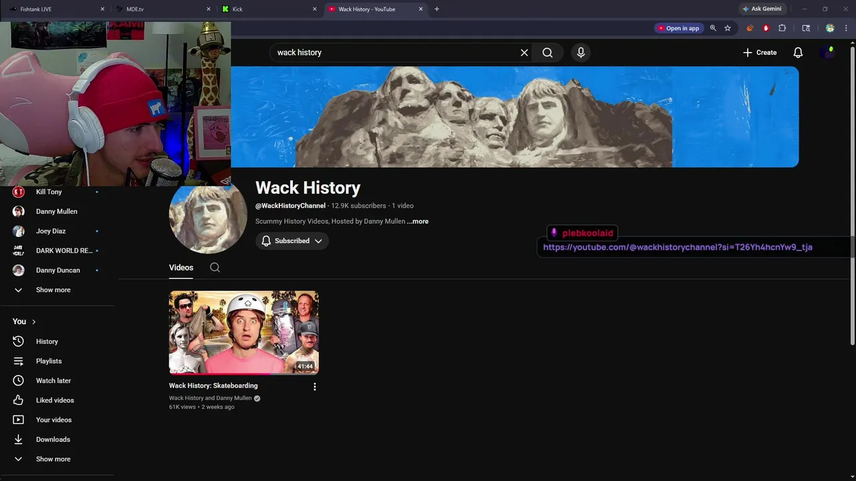Open Chrome profile avatar
This screenshot has height=481, width=856.
click(830, 28)
